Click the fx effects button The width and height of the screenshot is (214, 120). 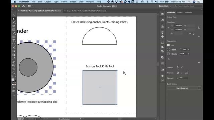tap(169, 59)
